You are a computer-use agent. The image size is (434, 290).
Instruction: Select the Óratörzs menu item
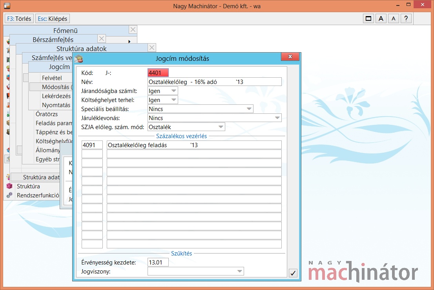[x=46, y=114]
